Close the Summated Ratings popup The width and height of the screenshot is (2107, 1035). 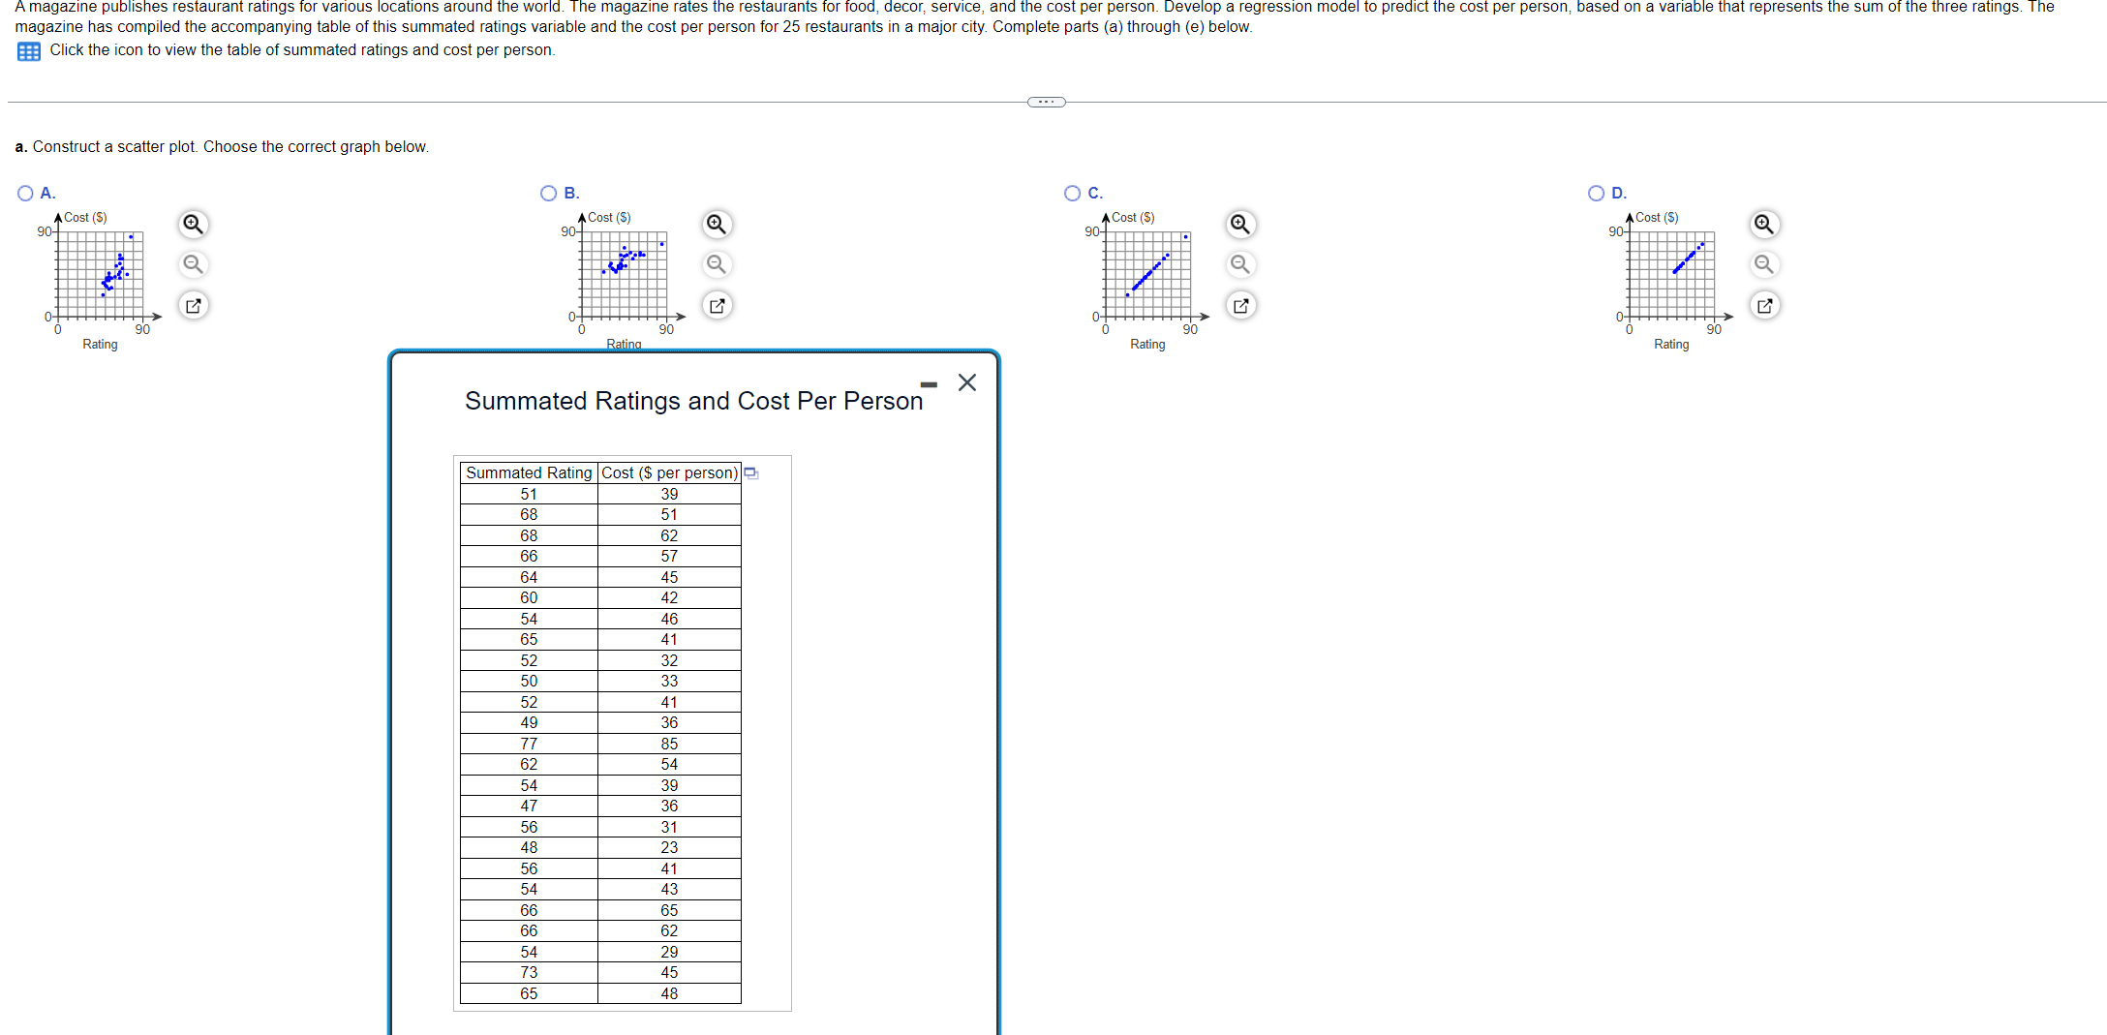click(966, 382)
